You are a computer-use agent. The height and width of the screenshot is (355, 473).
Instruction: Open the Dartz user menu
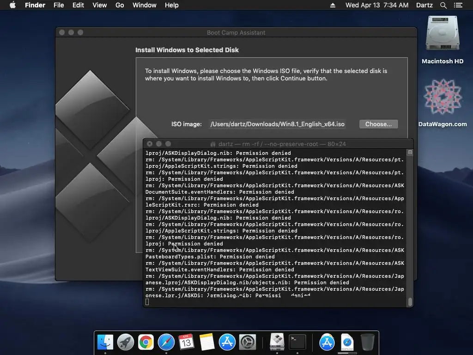424,5
